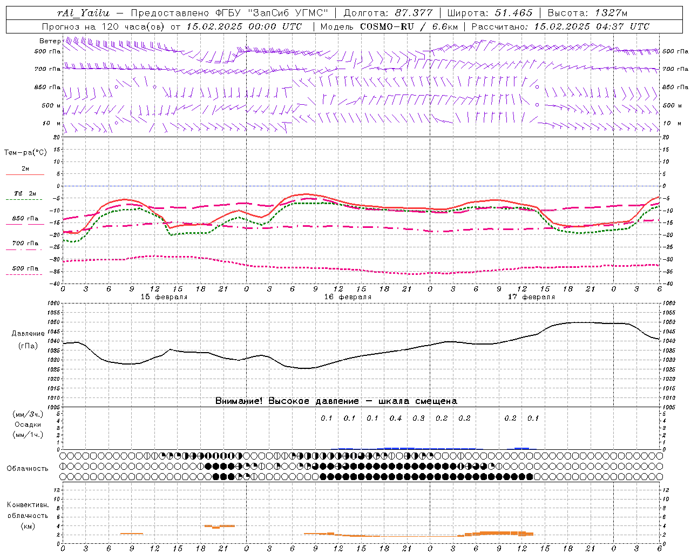
Task: Click the (км) convective cloud unit label
Action: click(x=28, y=526)
